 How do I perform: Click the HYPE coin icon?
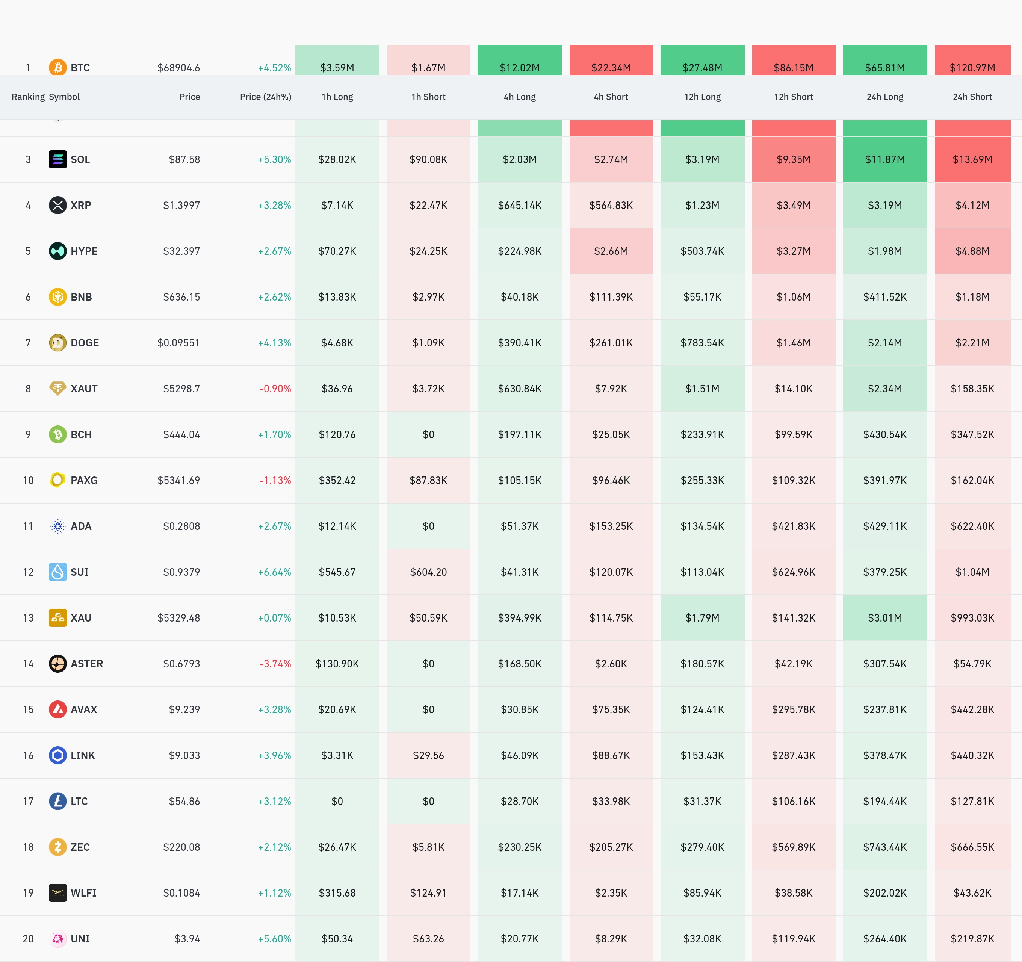coord(57,251)
